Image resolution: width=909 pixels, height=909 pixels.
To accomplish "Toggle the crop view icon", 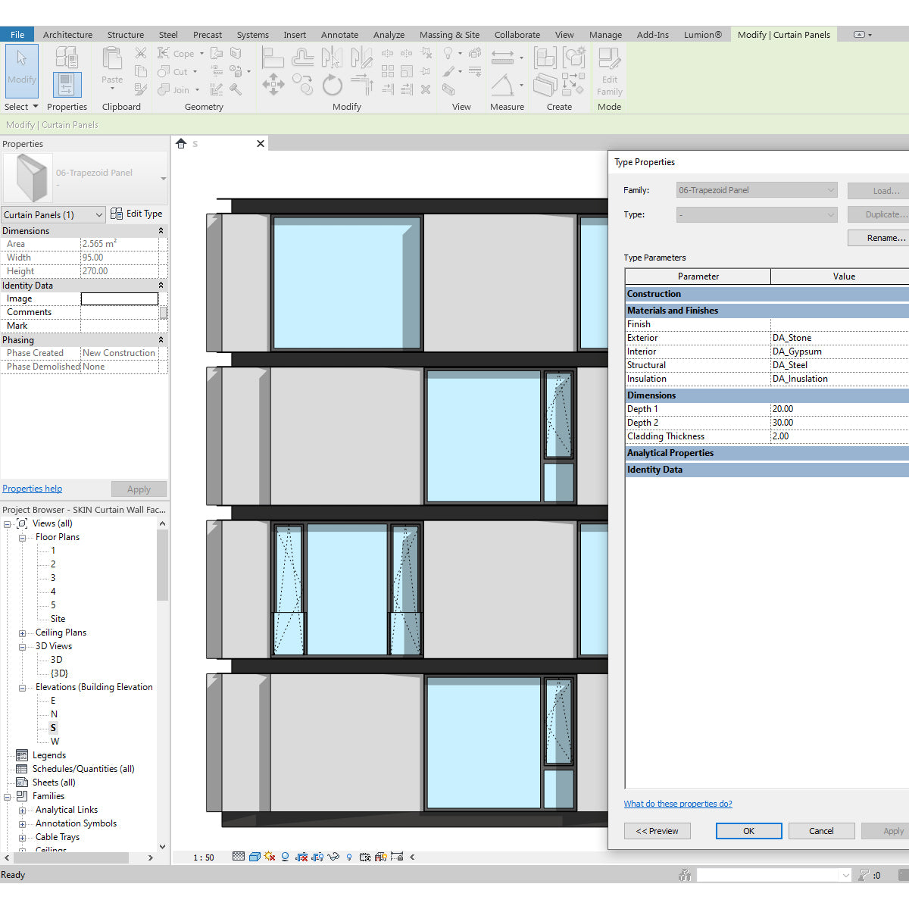I will 301,857.
